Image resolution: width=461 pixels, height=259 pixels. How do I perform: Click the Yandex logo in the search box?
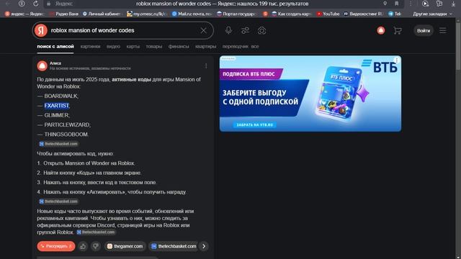click(41, 30)
